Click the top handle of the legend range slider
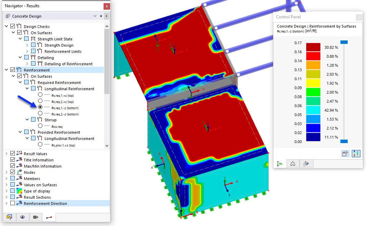 click(344, 42)
